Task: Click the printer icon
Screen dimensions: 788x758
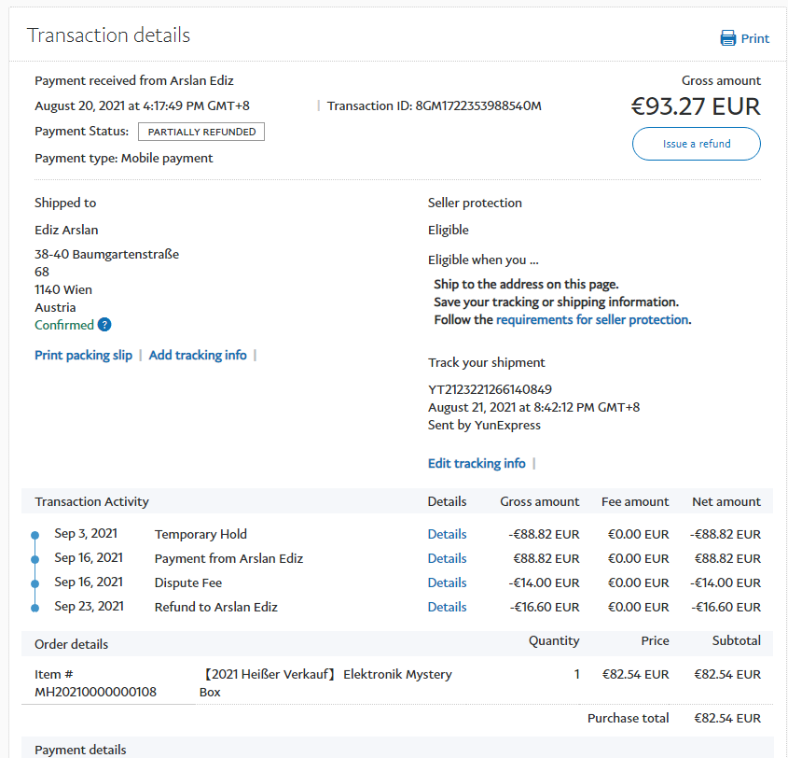Action: (x=728, y=38)
